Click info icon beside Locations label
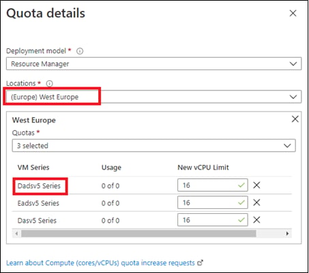 pos(49,84)
